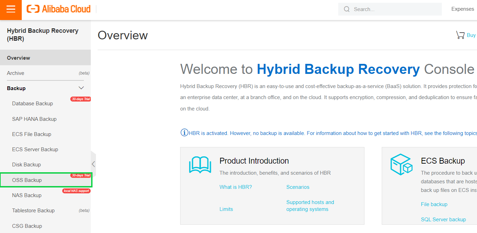The height and width of the screenshot is (233, 477).
Task: Select Overview in the sidebar
Action: [45, 58]
